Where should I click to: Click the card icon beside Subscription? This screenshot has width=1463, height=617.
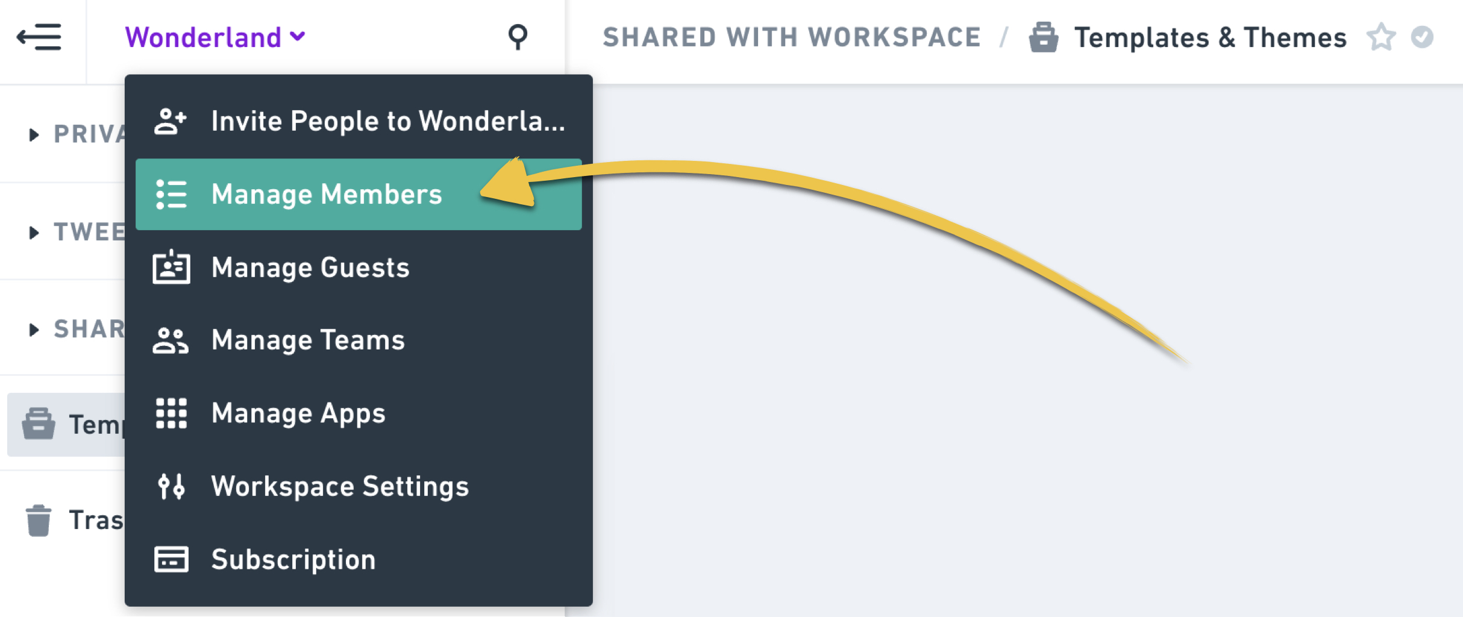[171, 560]
